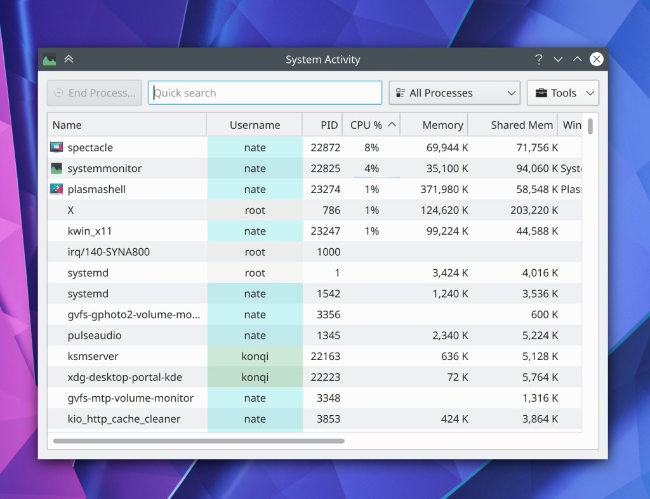650x499 pixels.
Task: Expand the Tools dropdown arrow
Action: point(590,93)
